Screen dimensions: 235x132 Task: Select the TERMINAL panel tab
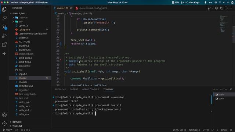(x=108, y=89)
